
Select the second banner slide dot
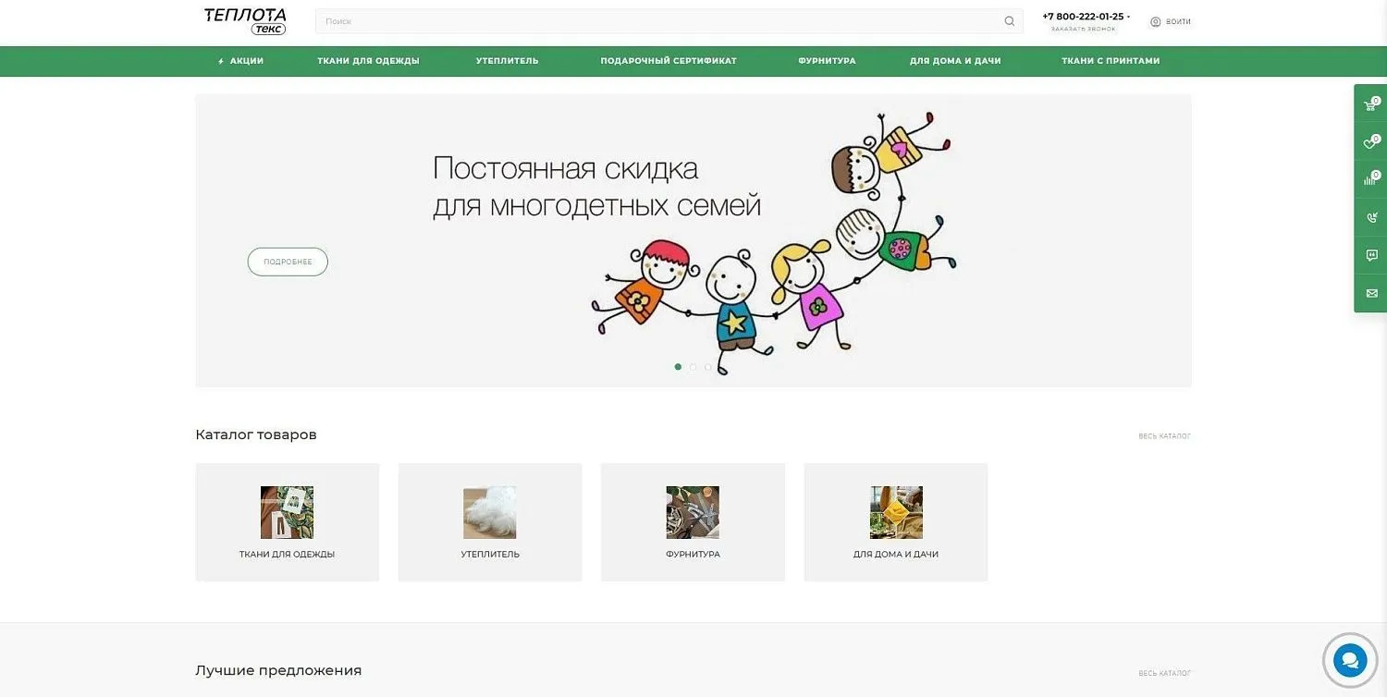pyautogui.click(x=693, y=367)
